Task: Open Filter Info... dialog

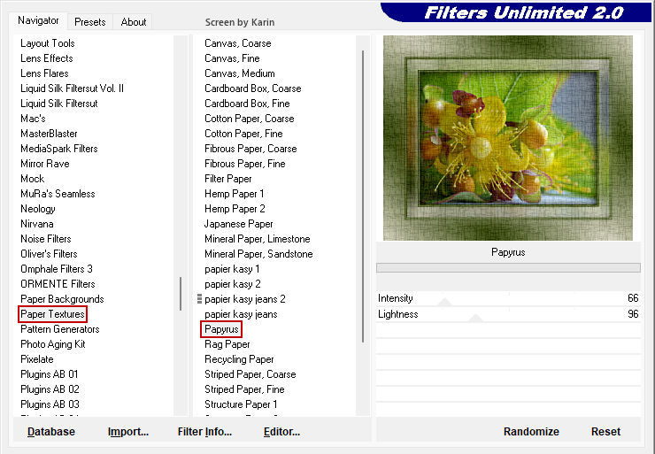Action: tap(204, 432)
